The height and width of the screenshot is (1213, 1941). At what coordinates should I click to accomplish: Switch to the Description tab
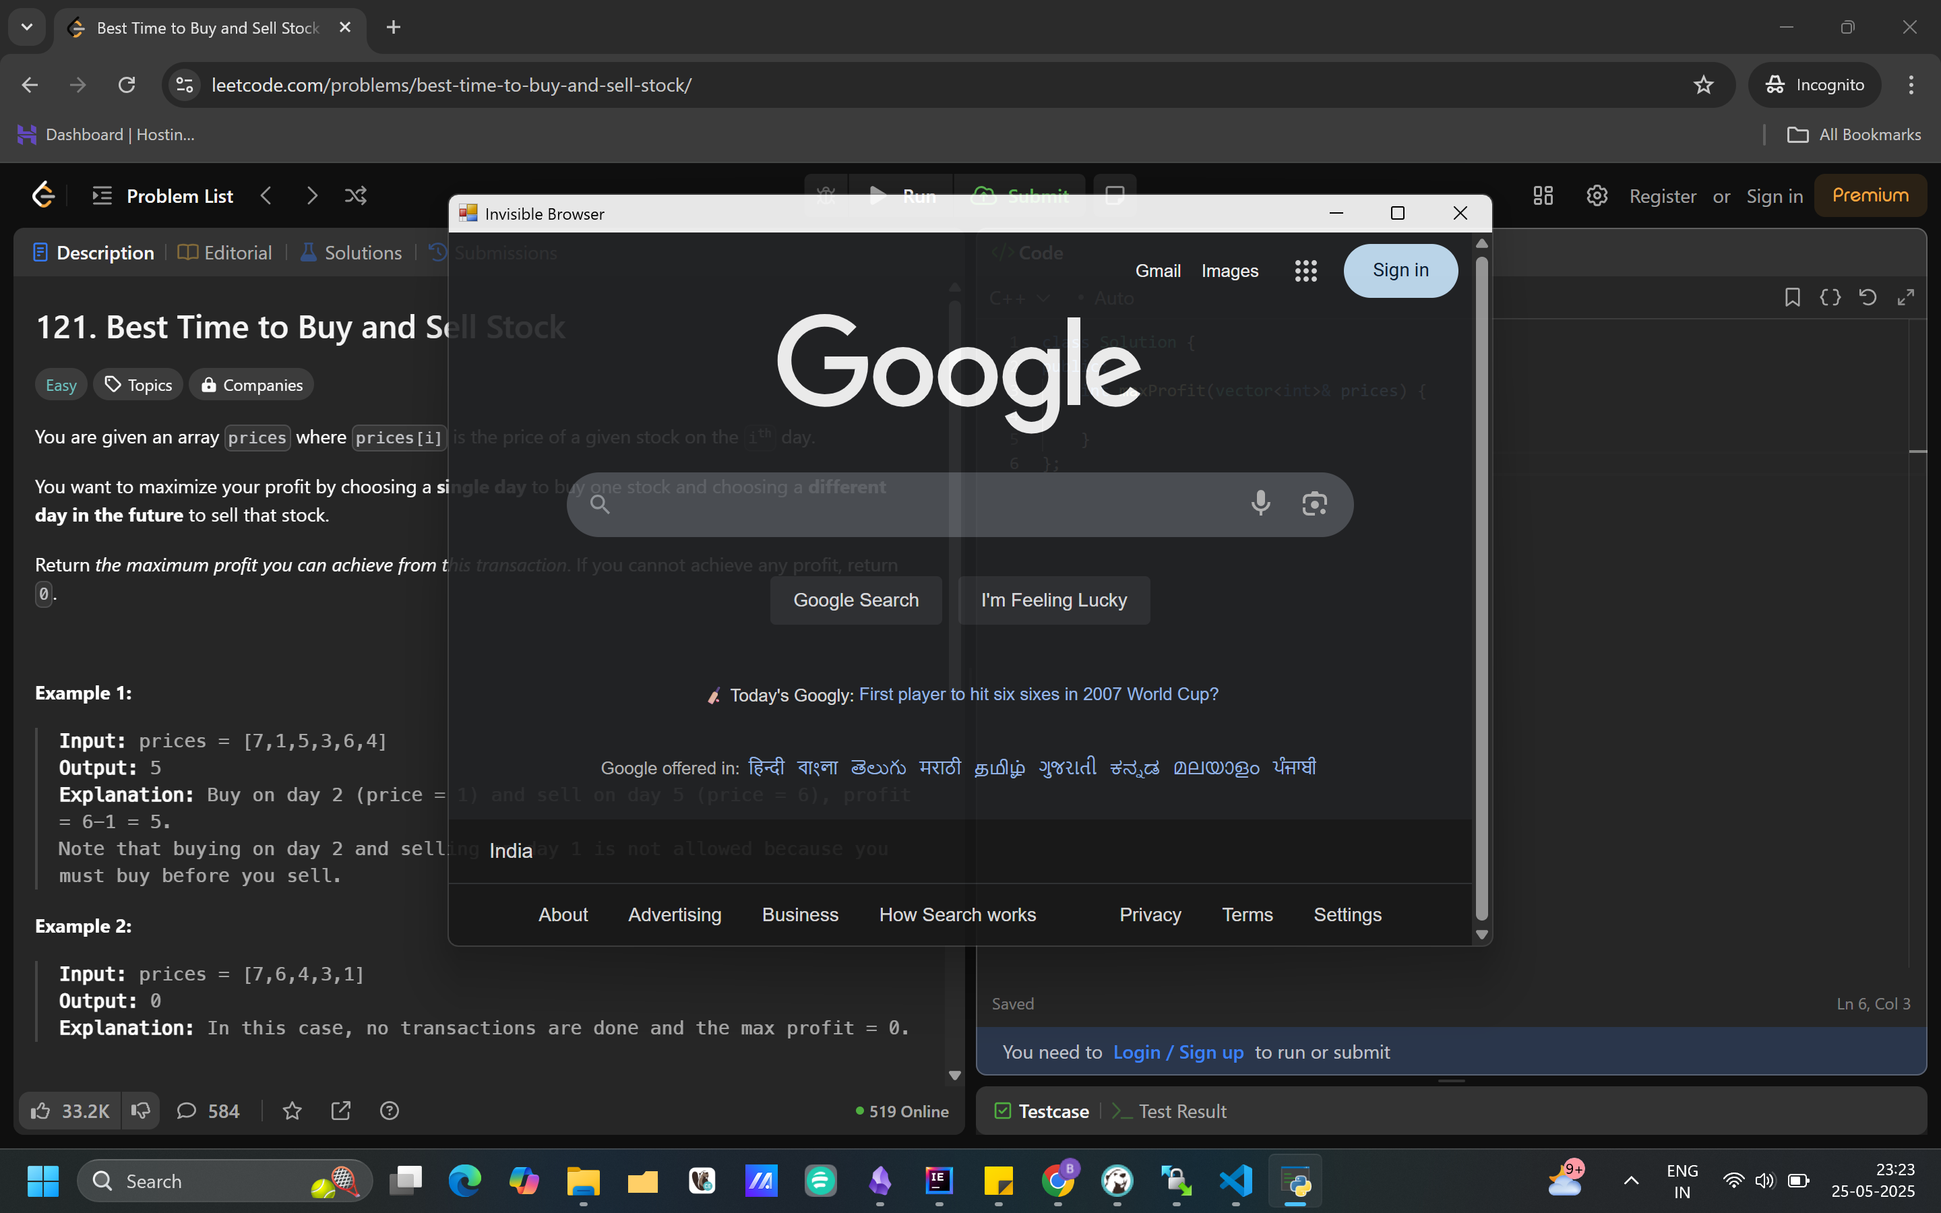click(93, 253)
